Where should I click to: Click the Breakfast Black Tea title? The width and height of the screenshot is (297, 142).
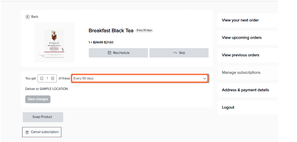pyautogui.click(x=111, y=31)
